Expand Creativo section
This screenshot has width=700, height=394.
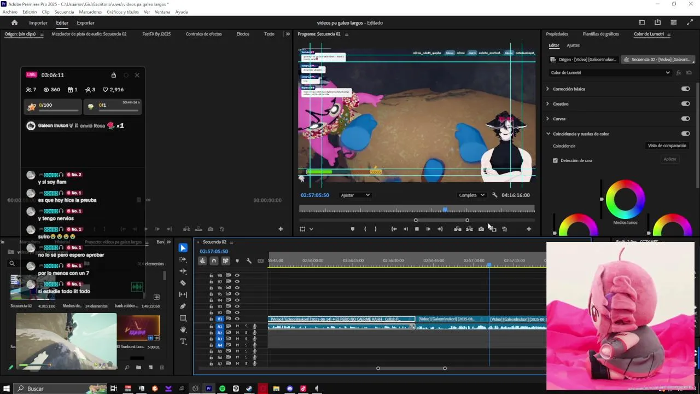click(x=548, y=103)
